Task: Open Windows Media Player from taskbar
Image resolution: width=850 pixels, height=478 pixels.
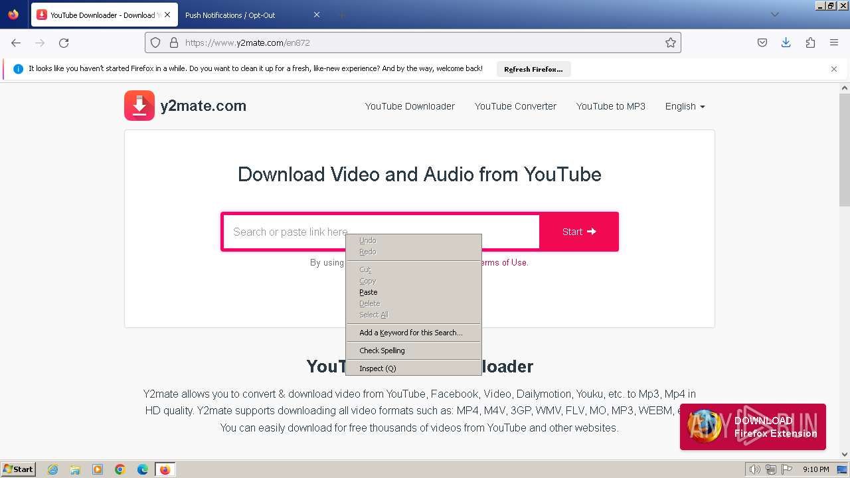Action: click(98, 469)
